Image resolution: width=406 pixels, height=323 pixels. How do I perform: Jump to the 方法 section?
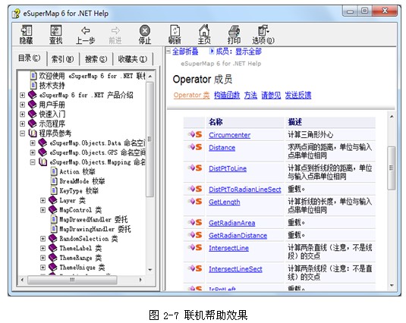coord(250,96)
